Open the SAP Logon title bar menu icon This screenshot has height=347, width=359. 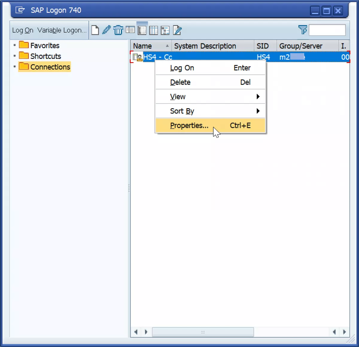tap(20, 10)
